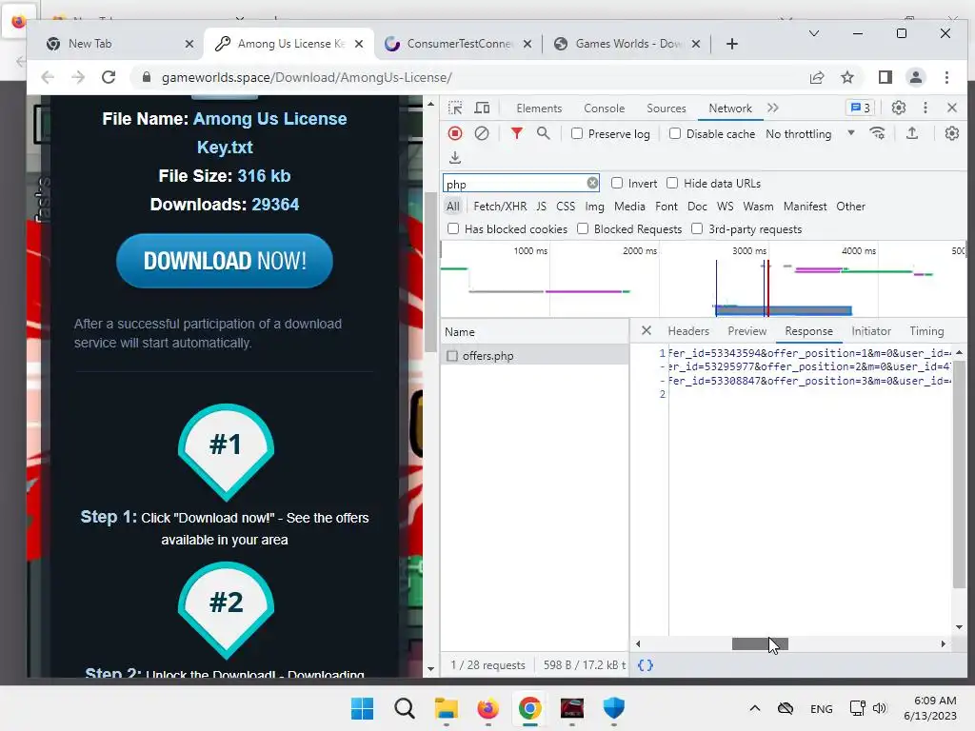975x731 pixels.
Task: Click the DOWNLOAD NOW! button
Action: click(x=225, y=261)
